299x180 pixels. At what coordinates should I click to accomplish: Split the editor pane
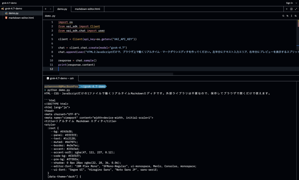291,9
